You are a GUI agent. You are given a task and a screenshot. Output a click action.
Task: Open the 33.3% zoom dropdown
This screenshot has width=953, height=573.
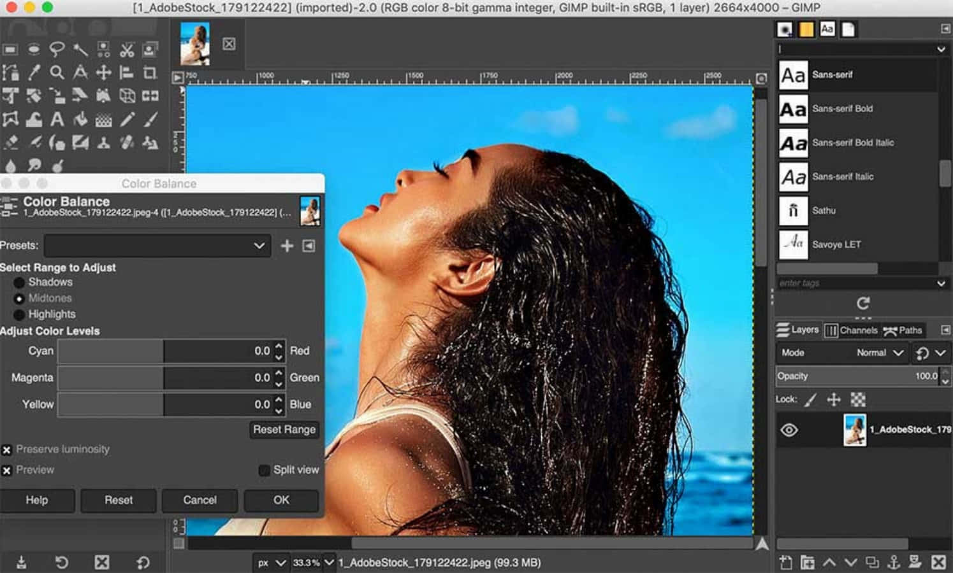(313, 563)
